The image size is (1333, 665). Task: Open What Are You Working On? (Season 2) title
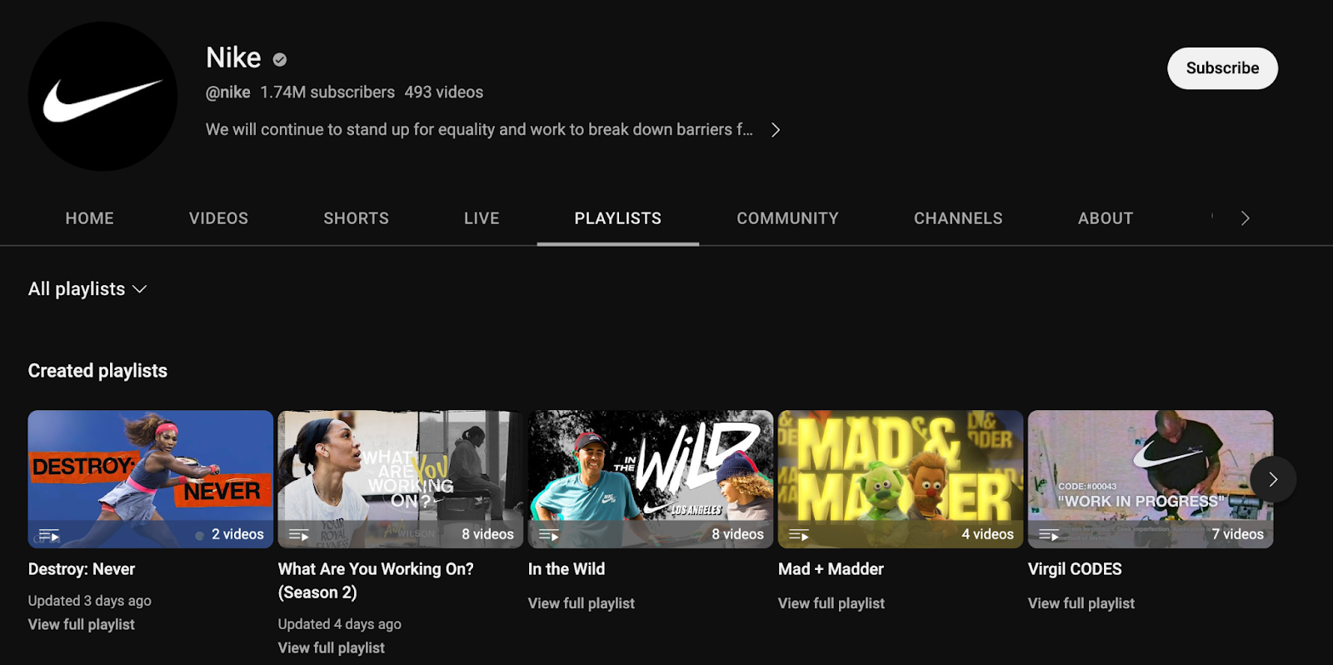(376, 581)
